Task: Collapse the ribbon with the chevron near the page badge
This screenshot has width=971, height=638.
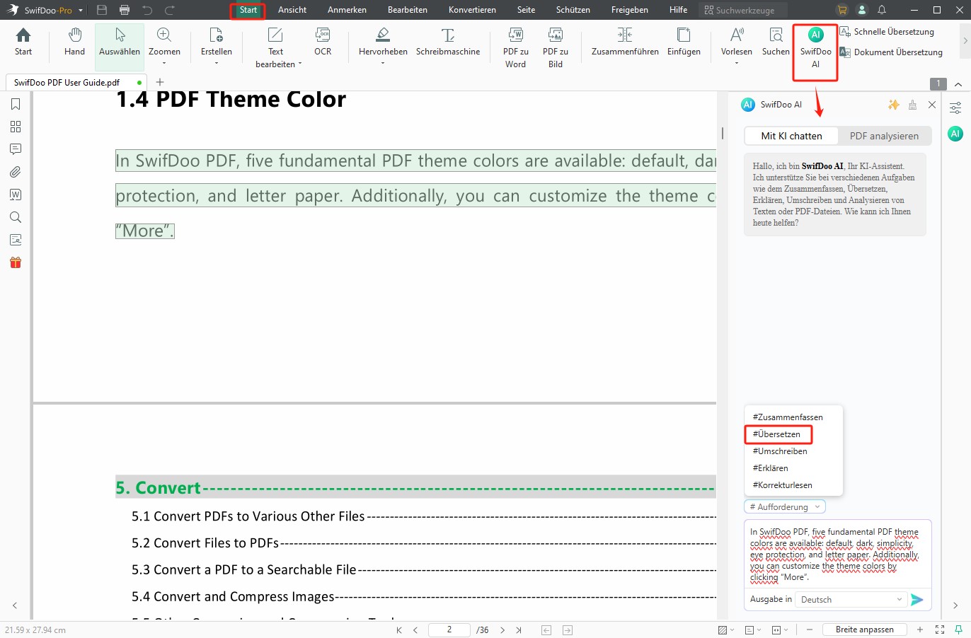Action: [958, 84]
